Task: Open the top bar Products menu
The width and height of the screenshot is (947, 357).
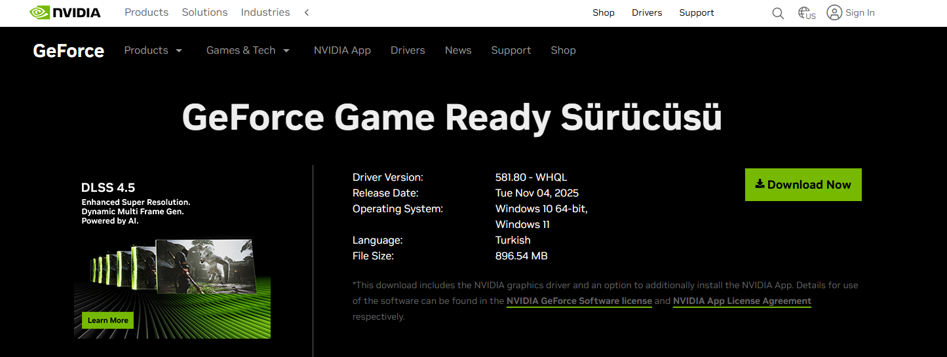Action: [146, 12]
